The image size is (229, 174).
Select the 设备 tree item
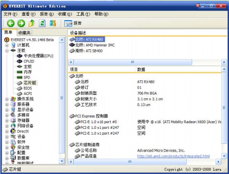point(21,137)
